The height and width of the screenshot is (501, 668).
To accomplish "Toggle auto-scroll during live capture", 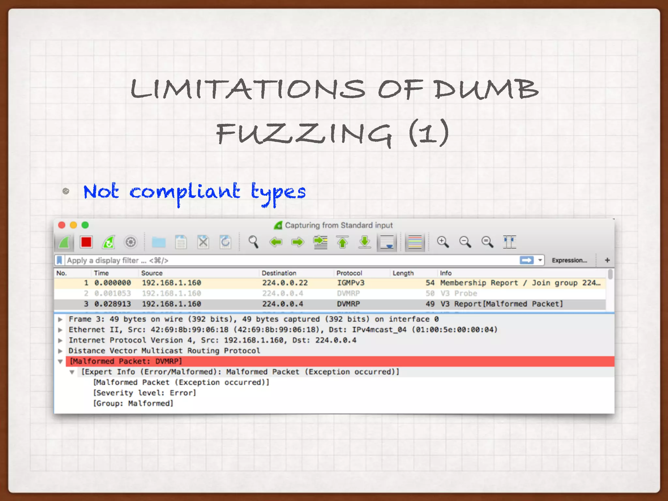I will pyautogui.click(x=387, y=242).
